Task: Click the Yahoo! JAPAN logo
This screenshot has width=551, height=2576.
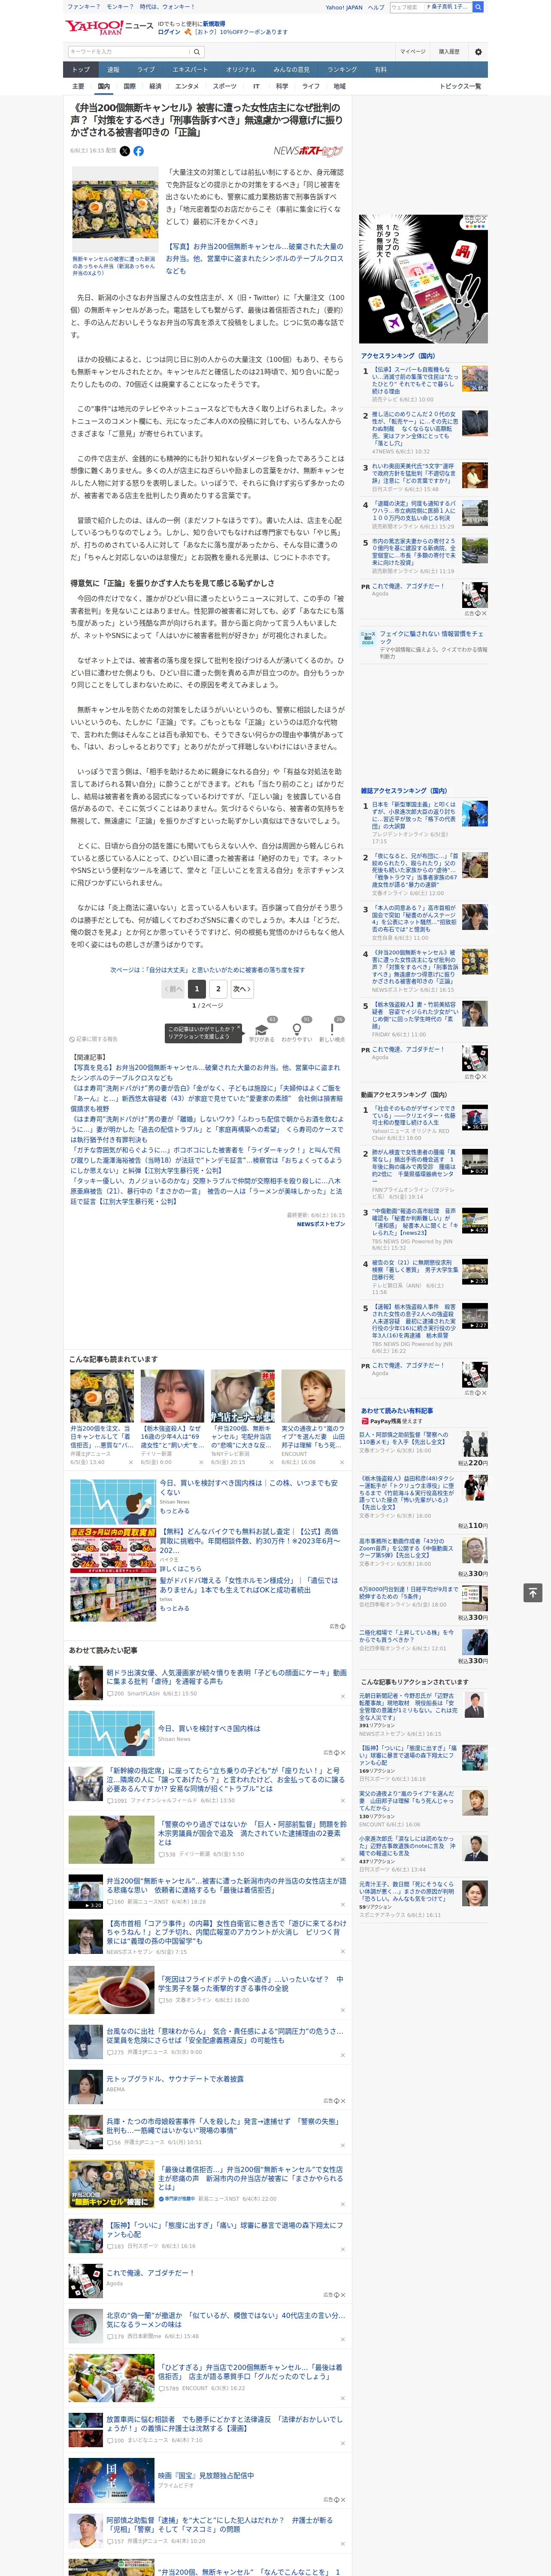Action: 94,28
